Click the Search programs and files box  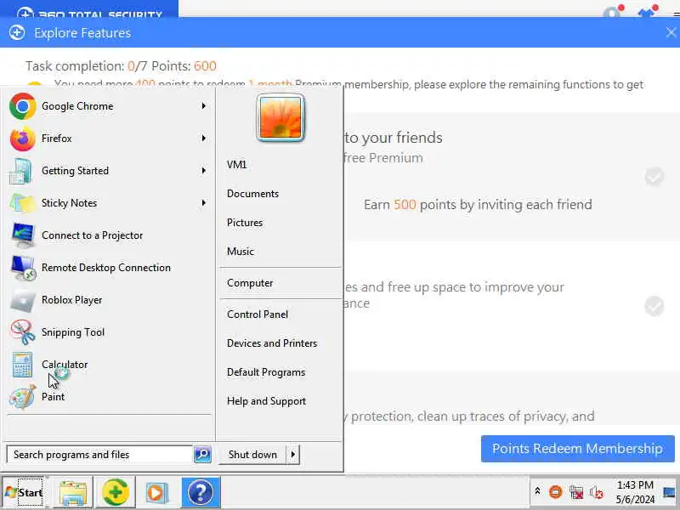(x=99, y=455)
